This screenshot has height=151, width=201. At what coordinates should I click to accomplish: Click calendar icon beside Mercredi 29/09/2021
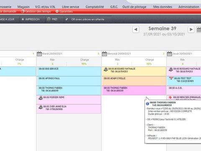point(104,54)
